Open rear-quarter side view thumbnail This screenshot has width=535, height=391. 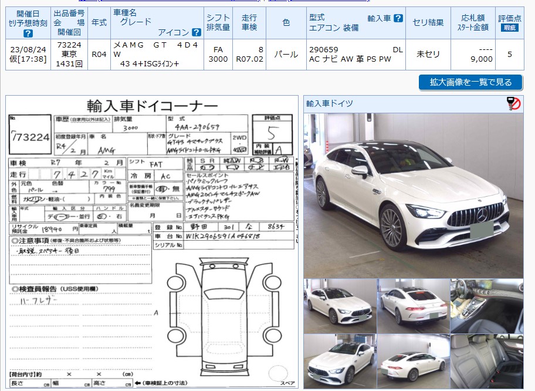413,361
